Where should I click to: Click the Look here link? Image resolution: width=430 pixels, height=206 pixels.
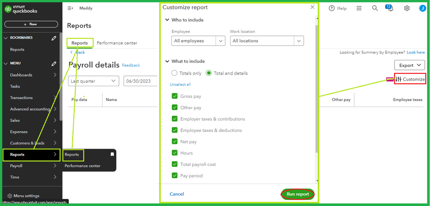point(416,53)
